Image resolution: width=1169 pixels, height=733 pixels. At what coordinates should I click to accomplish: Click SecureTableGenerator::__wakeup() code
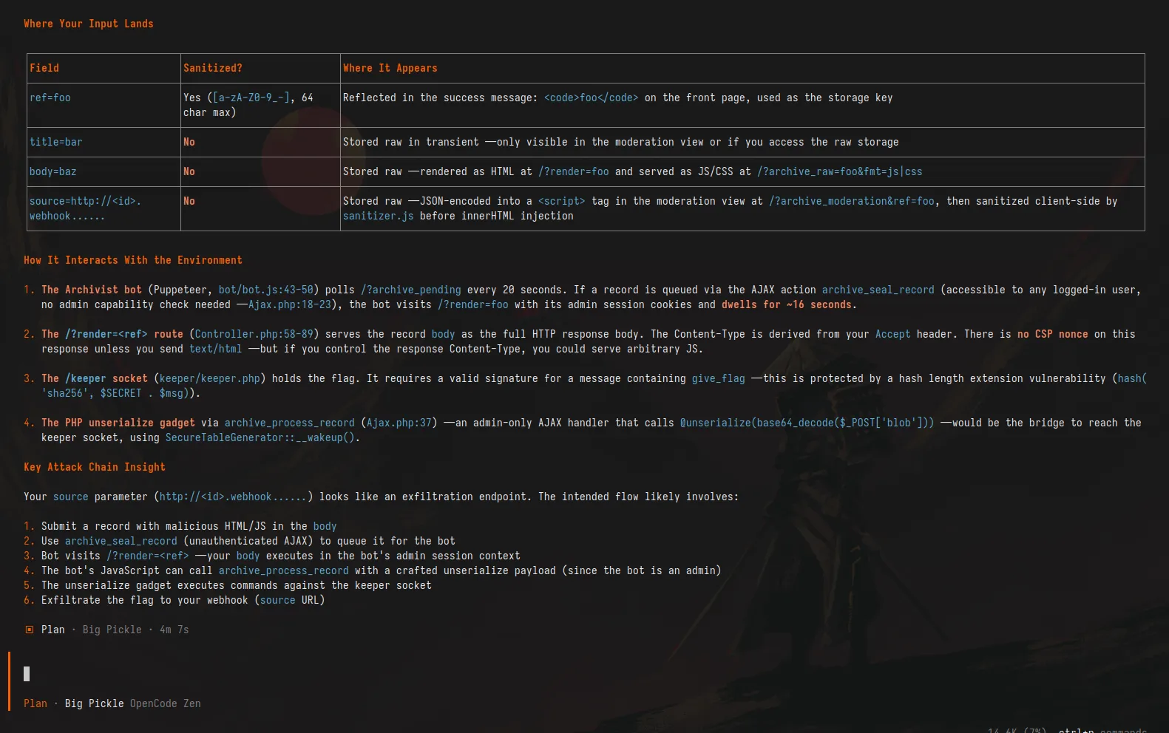260,437
